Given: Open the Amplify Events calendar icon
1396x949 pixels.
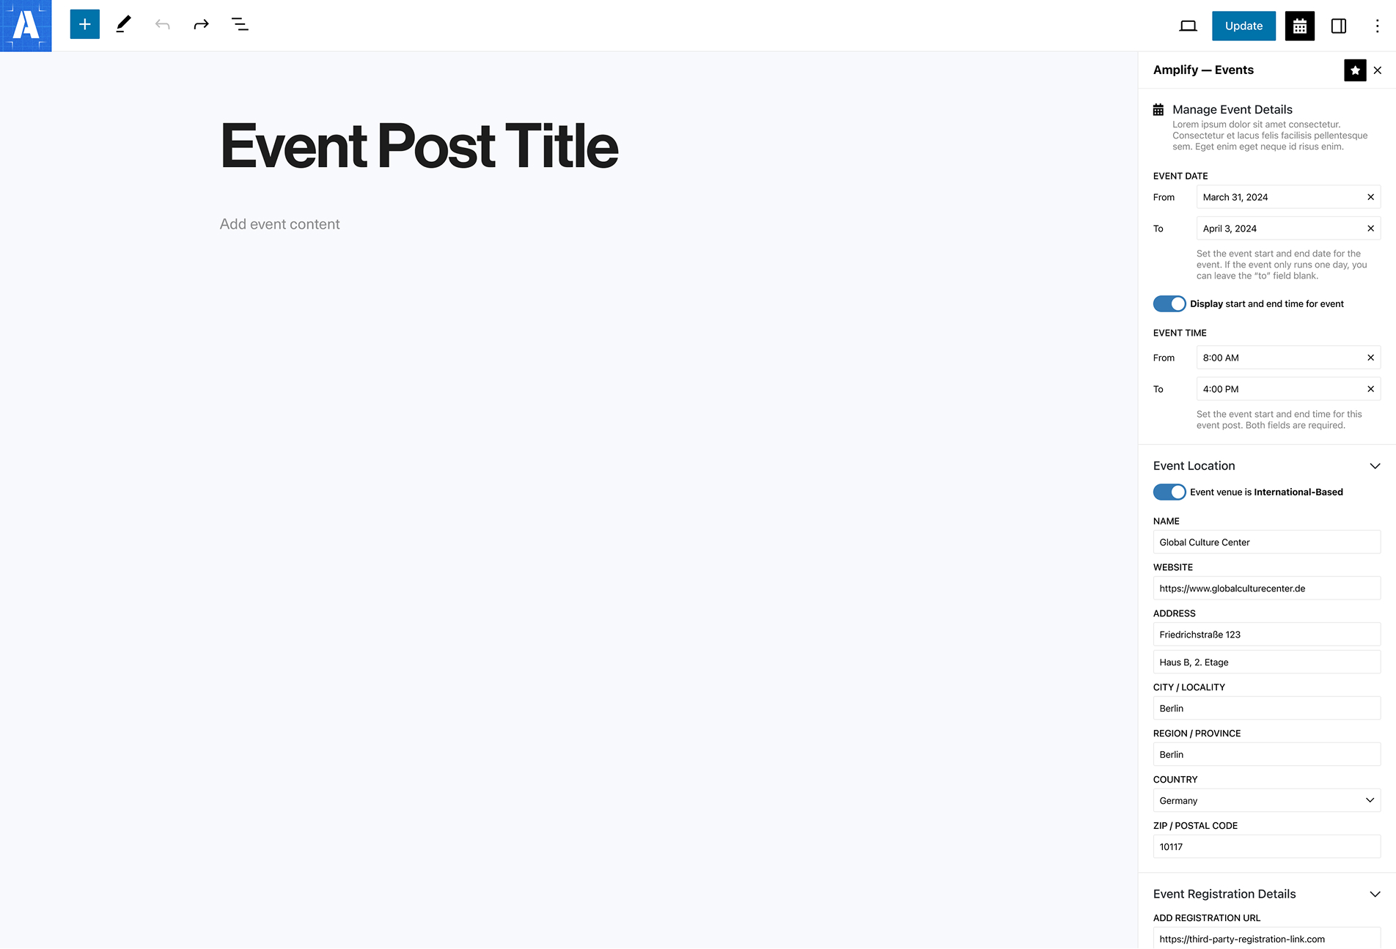Looking at the screenshot, I should point(1299,26).
